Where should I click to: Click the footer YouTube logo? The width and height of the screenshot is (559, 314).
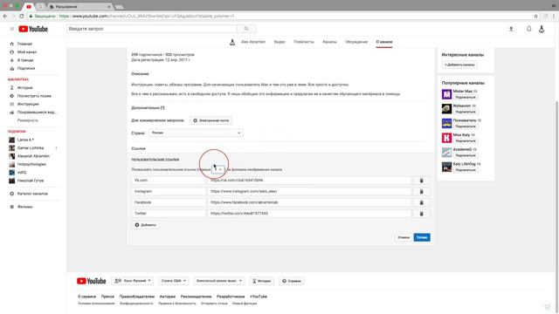91,281
